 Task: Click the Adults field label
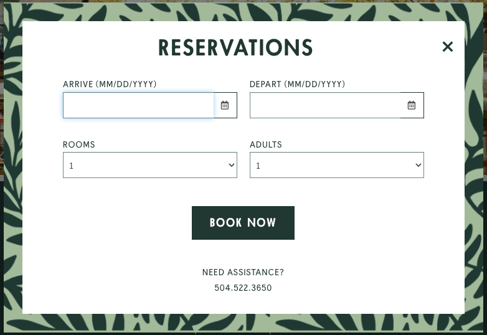pos(266,144)
